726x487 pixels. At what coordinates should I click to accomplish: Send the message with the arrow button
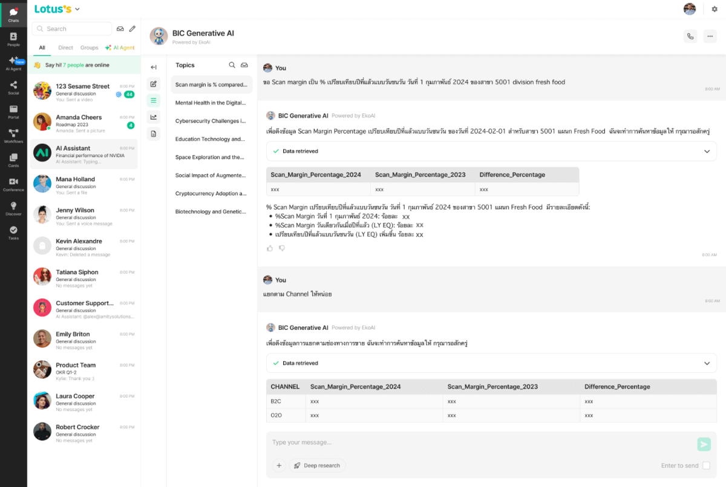tap(704, 445)
